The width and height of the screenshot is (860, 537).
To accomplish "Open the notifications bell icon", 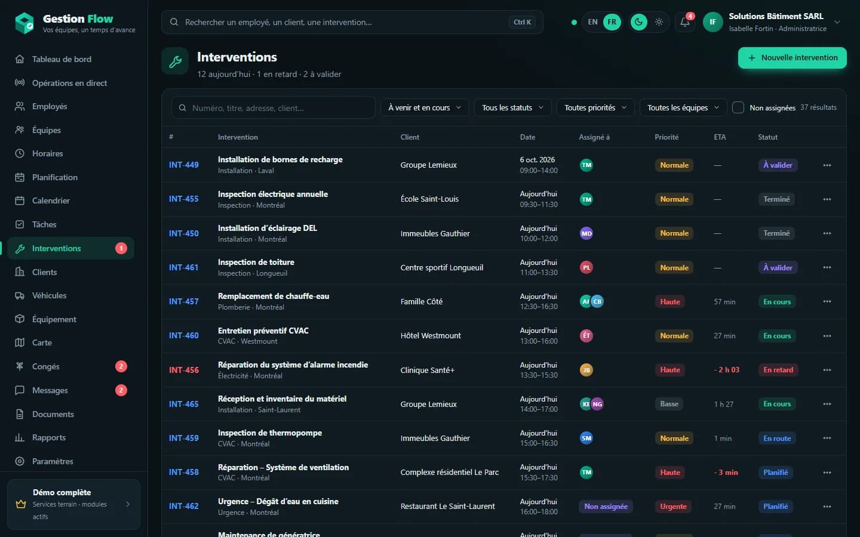I will 685,22.
